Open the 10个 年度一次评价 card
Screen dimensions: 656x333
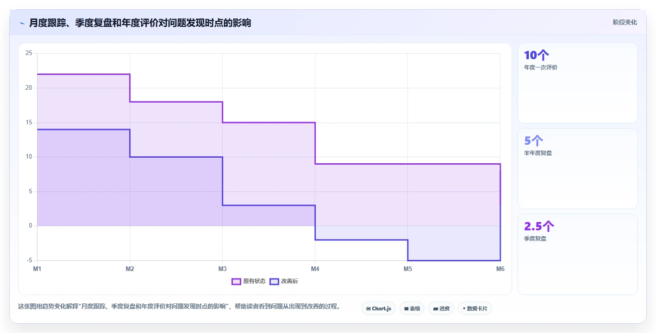point(578,83)
